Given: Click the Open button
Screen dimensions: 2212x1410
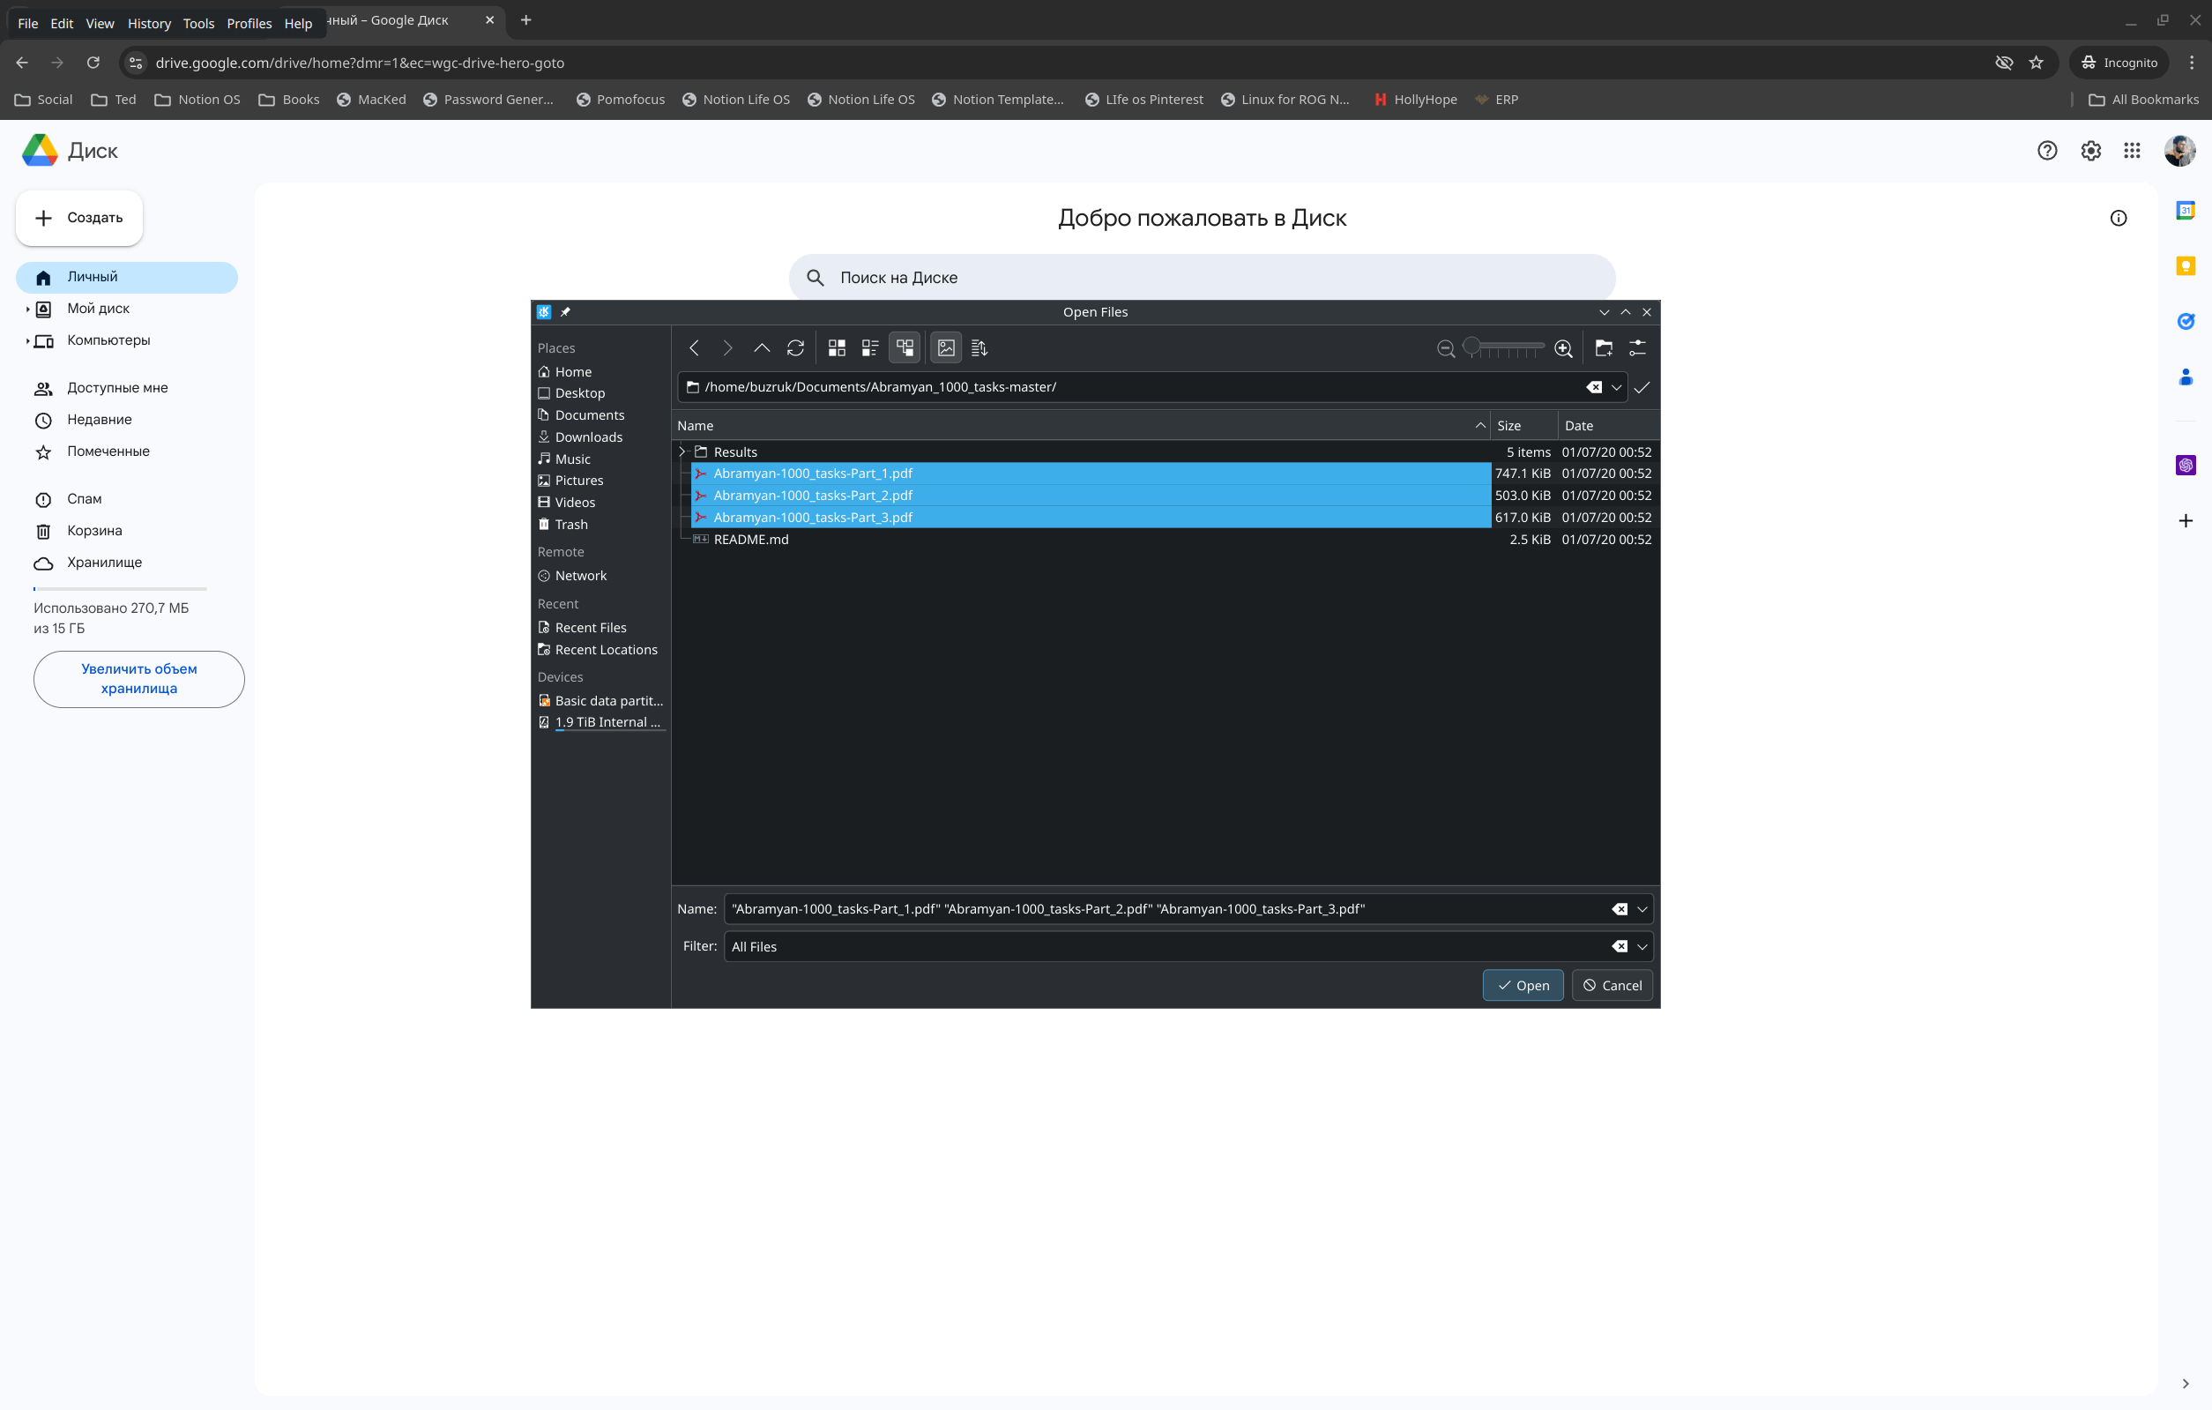Looking at the screenshot, I should click(x=1523, y=986).
